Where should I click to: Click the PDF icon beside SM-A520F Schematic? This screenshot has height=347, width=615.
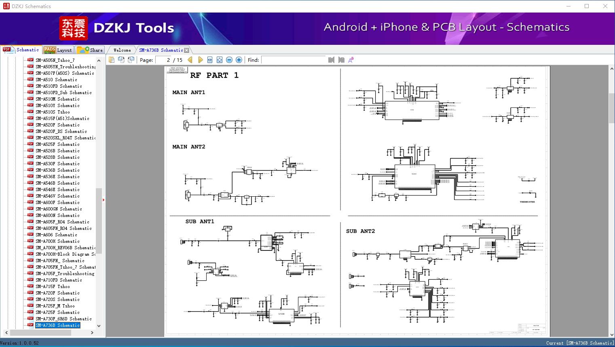point(30,125)
